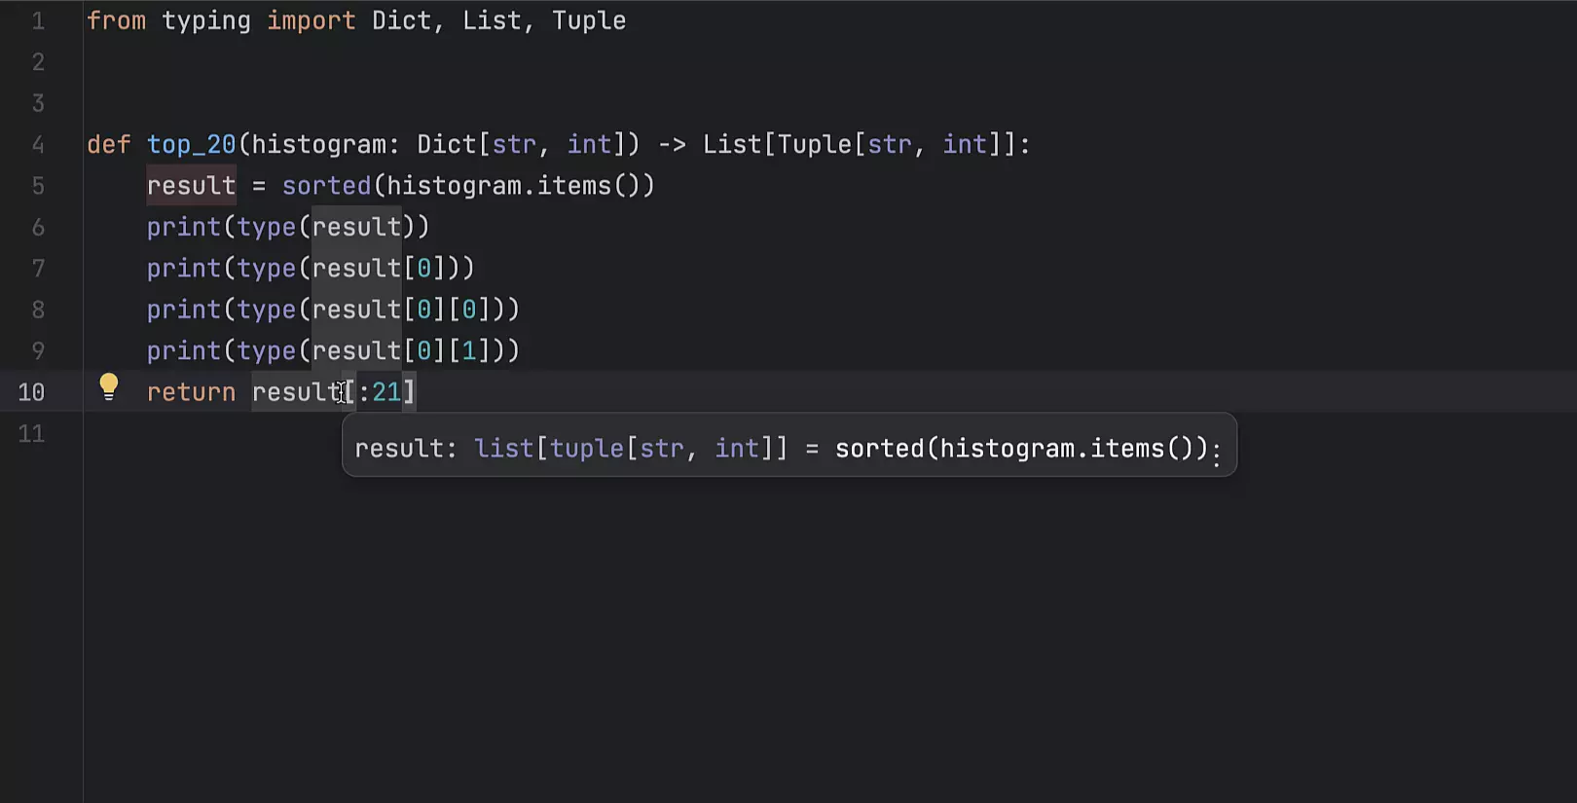Click the "tuple" type in the tooltip
Image resolution: width=1577 pixels, height=803 pixels.
pos(587,449)
